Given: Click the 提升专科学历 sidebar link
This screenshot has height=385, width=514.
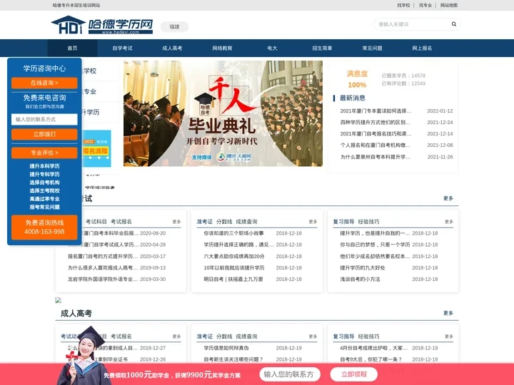Looking at the screenshot, I should (44, 174).
